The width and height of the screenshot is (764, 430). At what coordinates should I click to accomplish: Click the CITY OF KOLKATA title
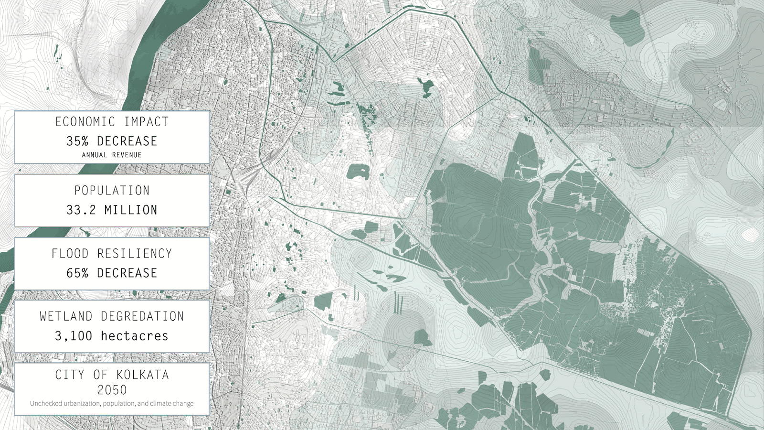click(x=112, y=375)
